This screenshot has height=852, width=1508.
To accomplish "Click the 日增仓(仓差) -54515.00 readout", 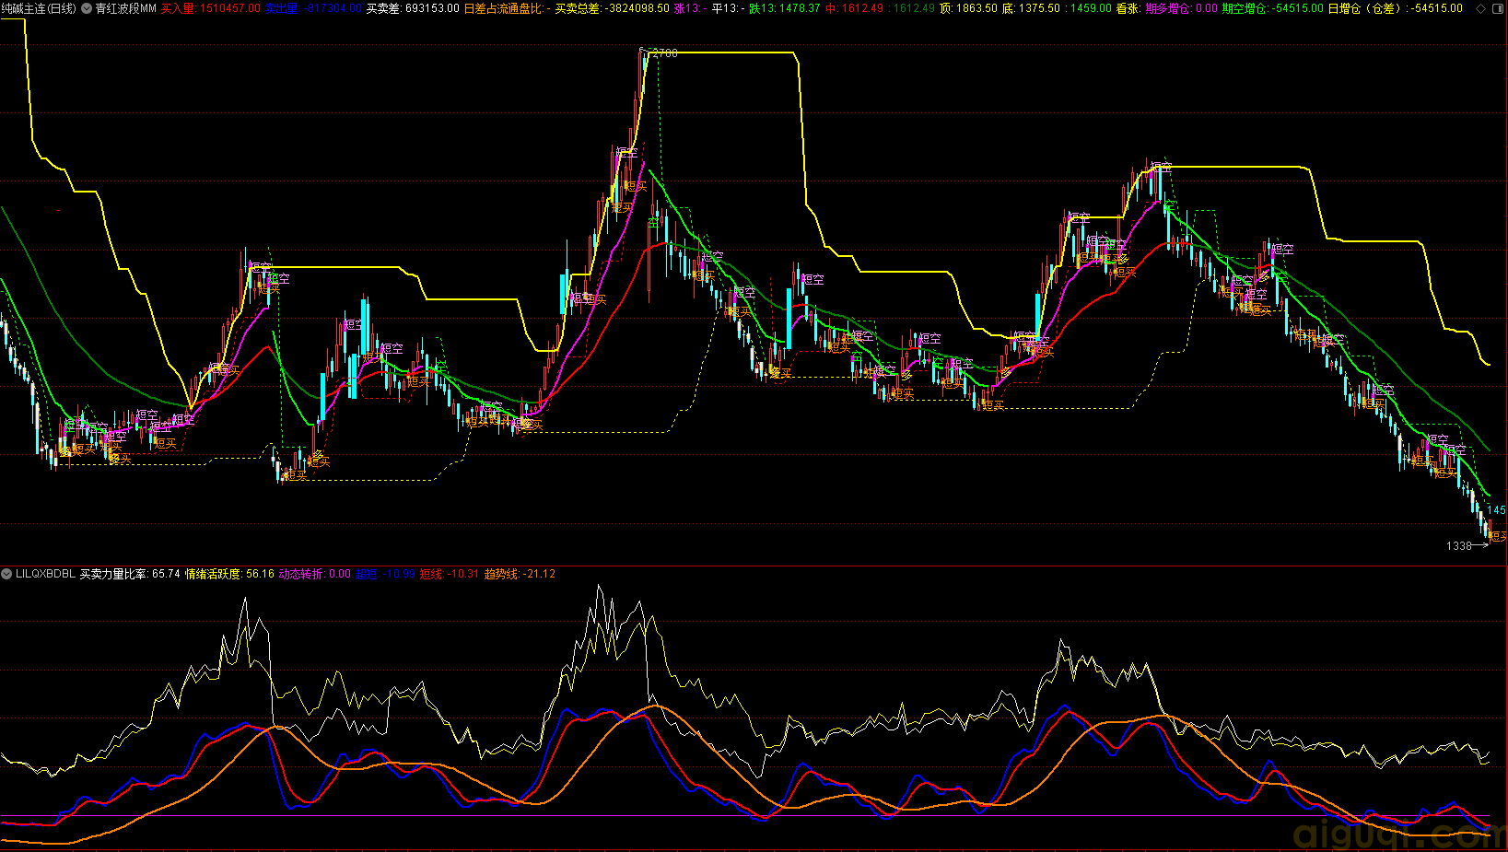I will [x=1395, y=8].
